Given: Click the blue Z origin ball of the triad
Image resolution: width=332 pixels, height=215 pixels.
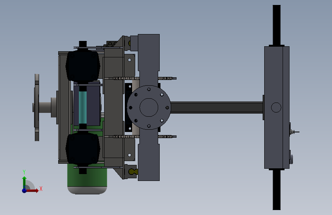Looking at the screenshot, I should pyautogui.click(x=25, y=191).
